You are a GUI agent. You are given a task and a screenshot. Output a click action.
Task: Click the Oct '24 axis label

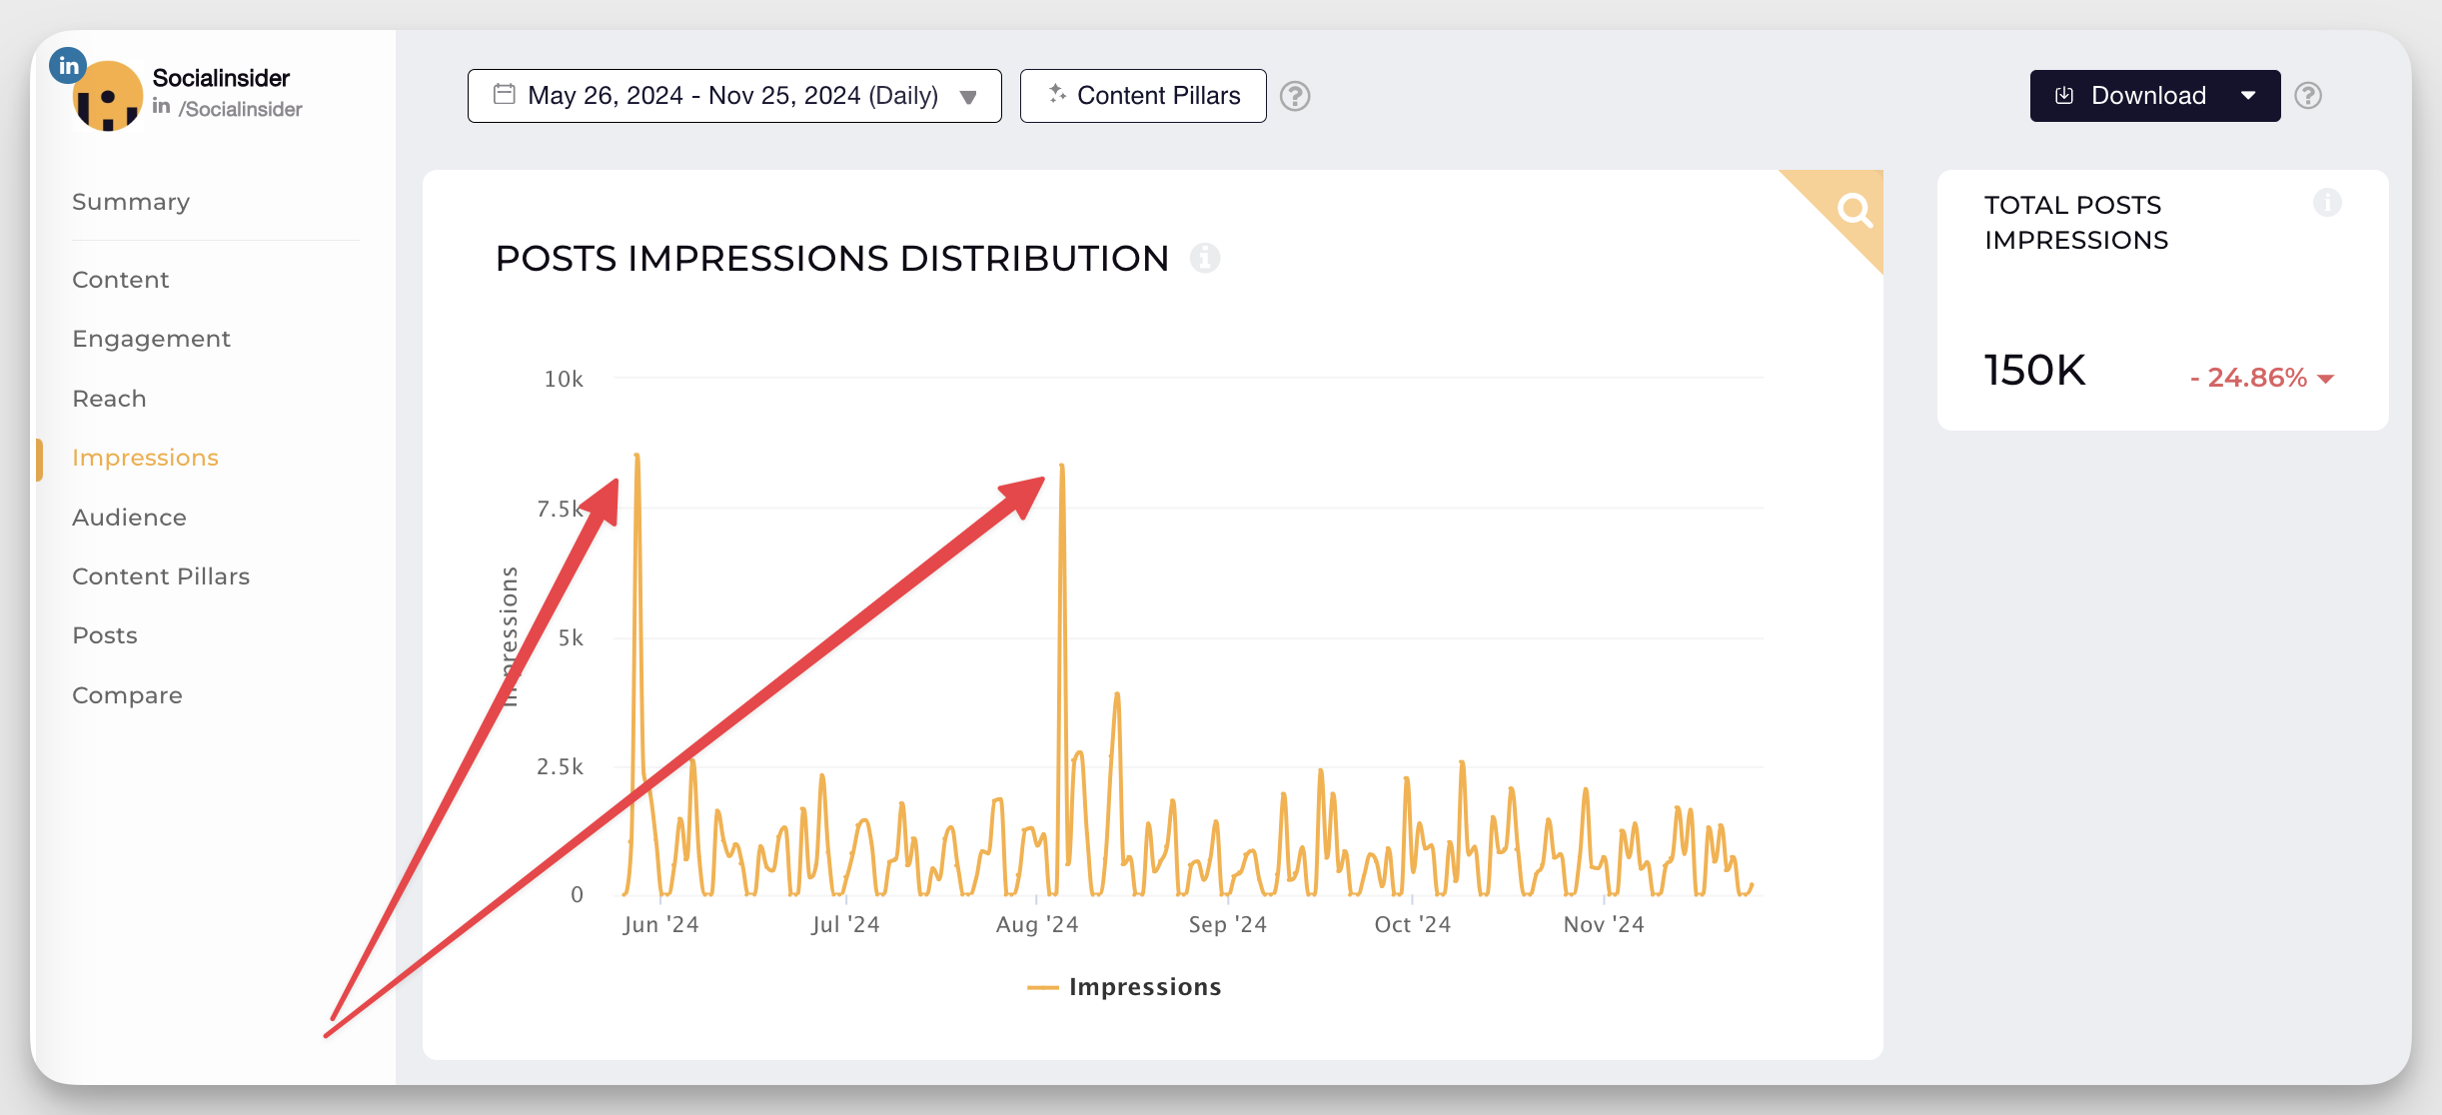1412,925
